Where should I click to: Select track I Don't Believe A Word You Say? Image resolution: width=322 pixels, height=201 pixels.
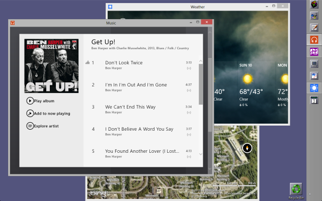coord(139,129)
